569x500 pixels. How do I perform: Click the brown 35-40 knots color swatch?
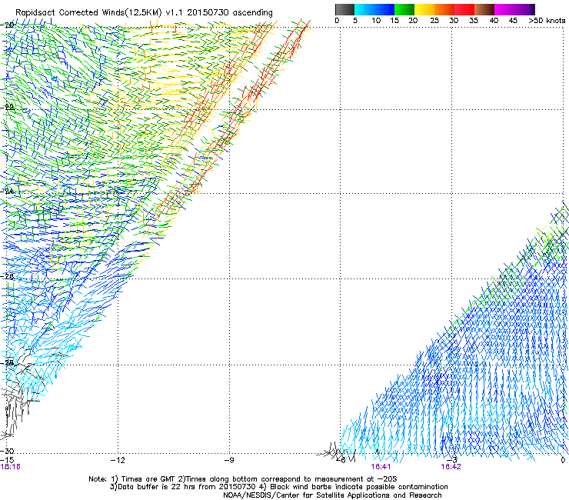pyautogui.click(x=484, y=9)
